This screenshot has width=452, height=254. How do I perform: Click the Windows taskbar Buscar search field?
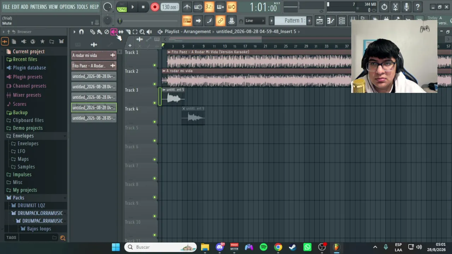click(x=160, y=247)
